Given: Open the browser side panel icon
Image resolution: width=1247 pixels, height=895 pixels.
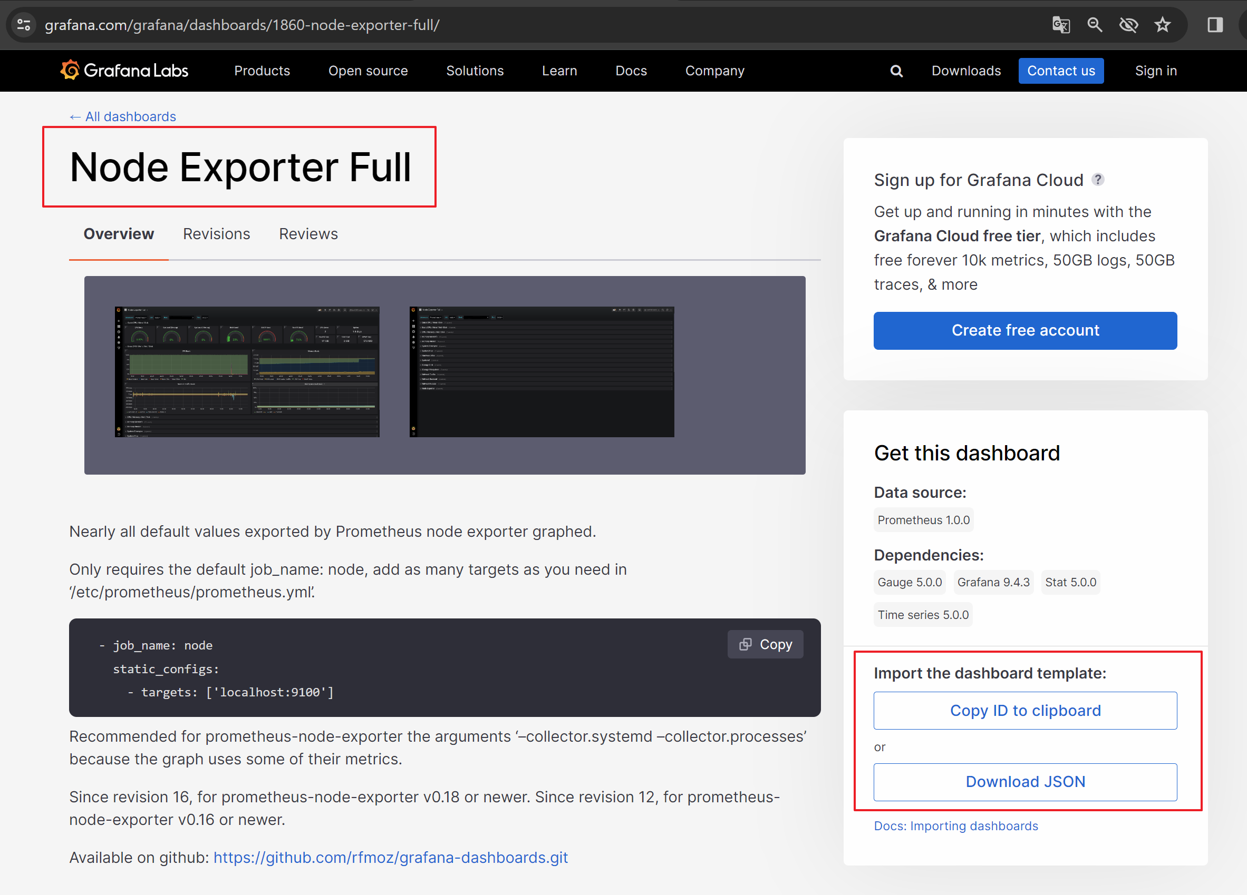Looking at the screenshot, I should (x=1214, y=25).
